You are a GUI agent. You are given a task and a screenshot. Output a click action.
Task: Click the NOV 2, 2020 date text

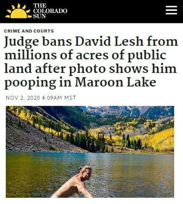coord(23,98)
